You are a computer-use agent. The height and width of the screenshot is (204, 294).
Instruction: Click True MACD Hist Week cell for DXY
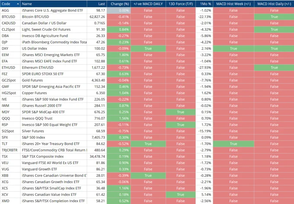[233, 48]
